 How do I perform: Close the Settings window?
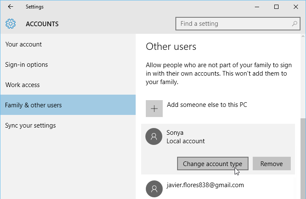(x=296, y=7)
